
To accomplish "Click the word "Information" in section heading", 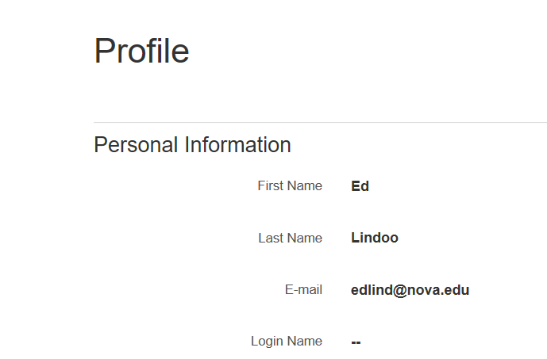I will click(x=237, y=145).
